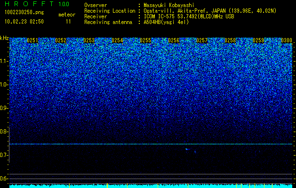The width and height of the screenshot is (296, 188).
Task: Click the yellow marker directly below the meteor echo
Action: click(x=188, y=186)
